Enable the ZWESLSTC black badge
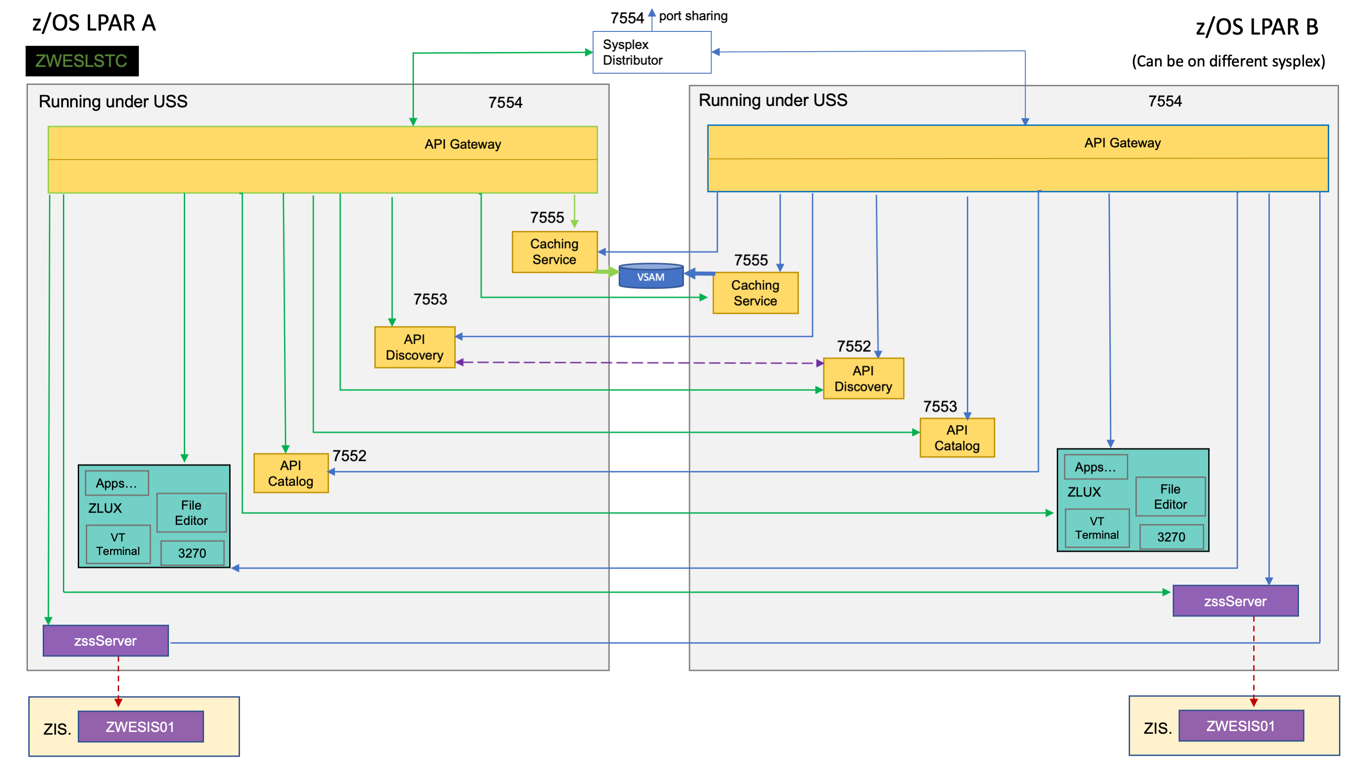Screen dimensions: 1348x758 [x=81, y=61]
